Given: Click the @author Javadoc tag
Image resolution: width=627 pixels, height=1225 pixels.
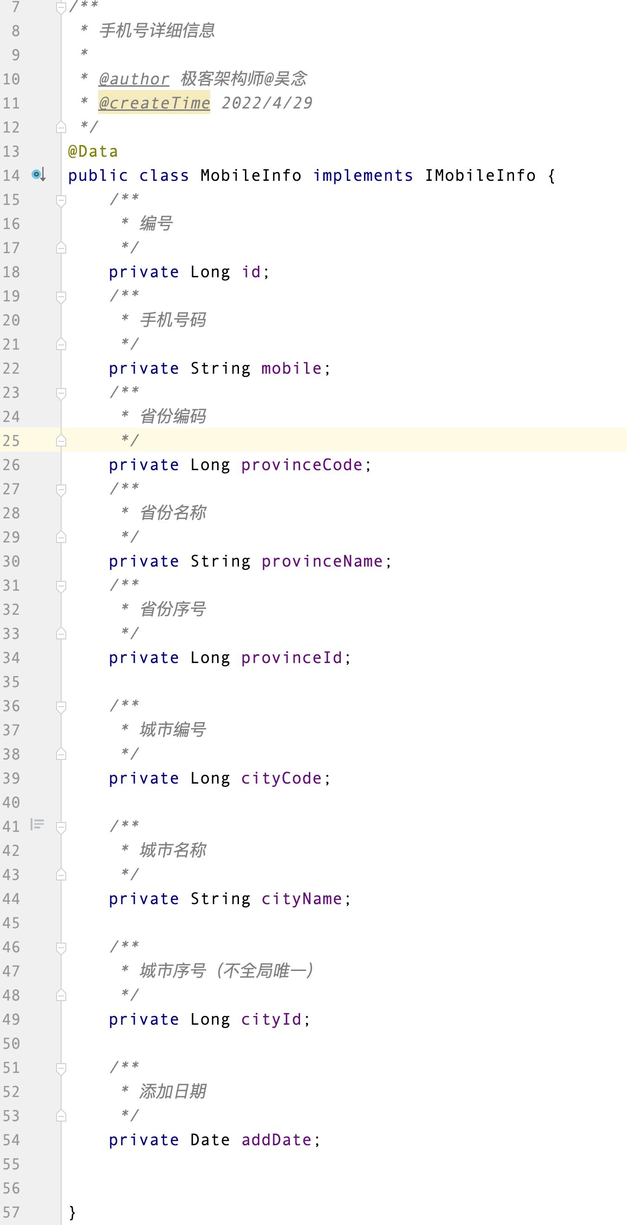Looking at the screenshot, I should 133,79.
